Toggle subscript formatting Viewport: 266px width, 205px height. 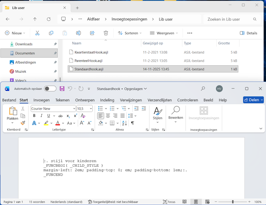point(68,116)
